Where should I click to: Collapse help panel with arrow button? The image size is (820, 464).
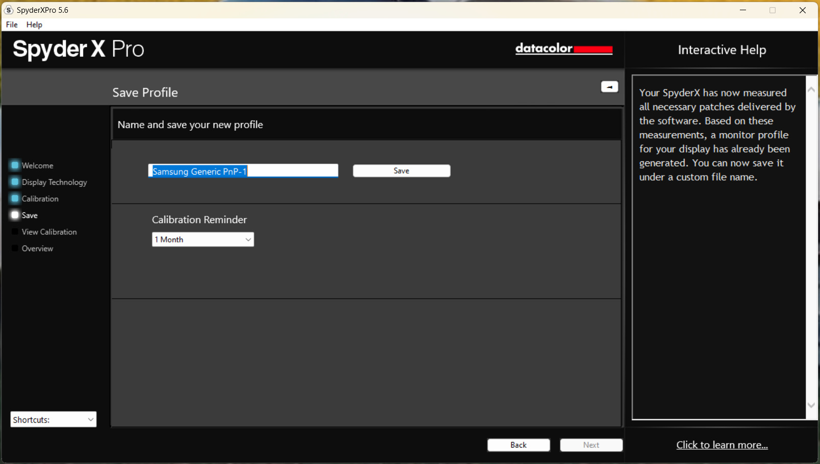[x=609, y=87]
